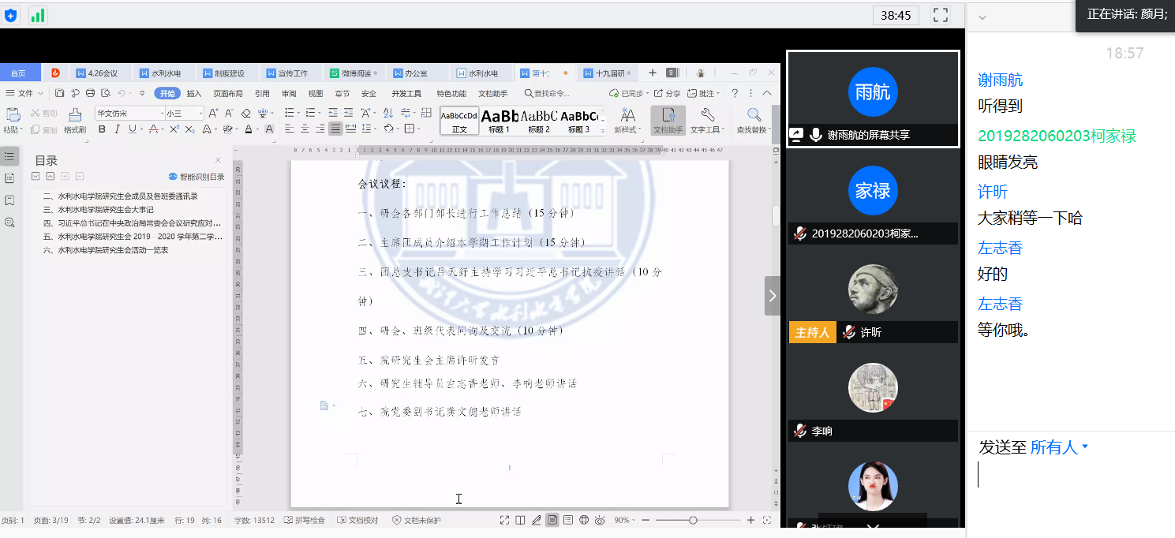This screenshot has height=538, width=1175.
Task: Click the bullet list icon on the ribbon
Action: [287, 111]
